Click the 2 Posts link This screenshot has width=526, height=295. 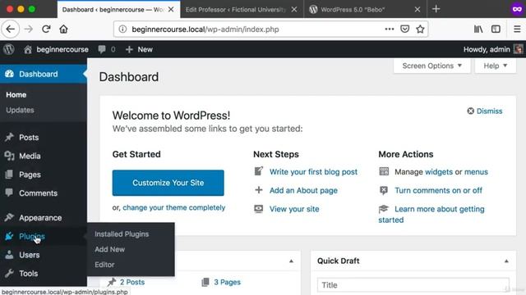pyautogui.click(x=132, y=282)
